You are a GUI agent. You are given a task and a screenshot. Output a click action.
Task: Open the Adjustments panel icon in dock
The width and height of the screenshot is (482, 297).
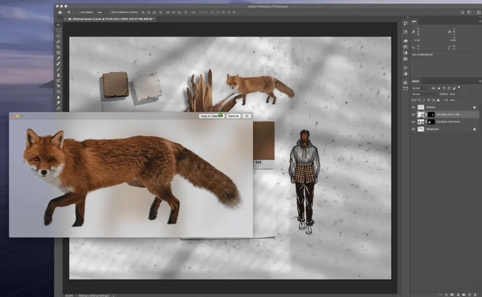(x=405, y=74)
